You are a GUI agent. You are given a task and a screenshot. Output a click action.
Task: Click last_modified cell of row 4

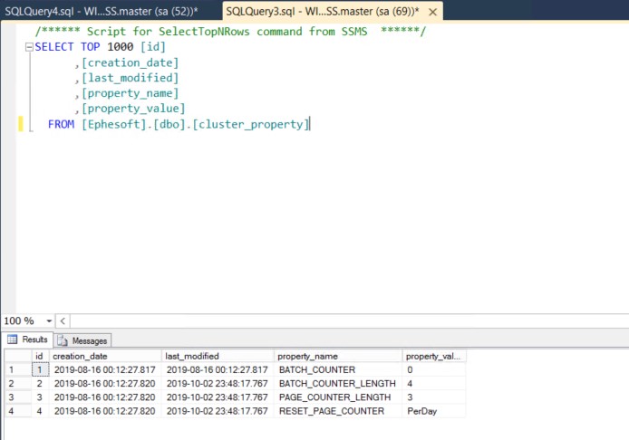[218, 411]
